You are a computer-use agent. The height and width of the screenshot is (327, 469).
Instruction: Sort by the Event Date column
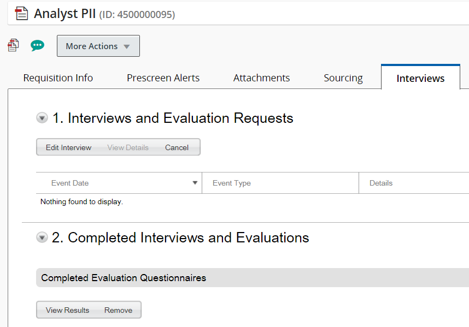[x=70, y=183]
